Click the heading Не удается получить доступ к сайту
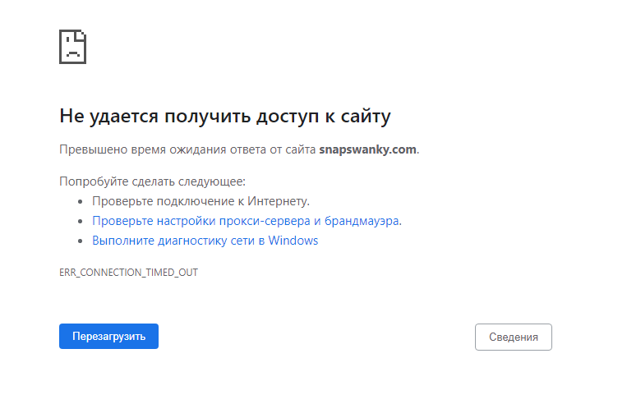627x404 pixels. click(x=224, y=117)
